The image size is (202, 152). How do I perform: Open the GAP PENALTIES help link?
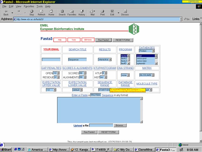pos(51,68)
